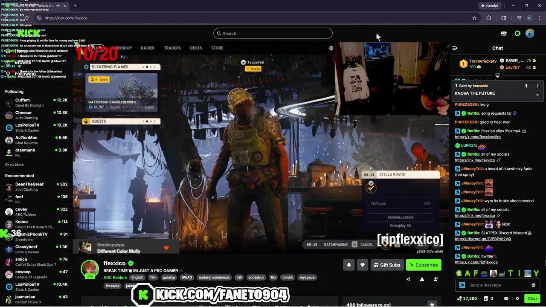Open the emoji picker in message box
Viewport: 546px width, 307px height.
533,285
